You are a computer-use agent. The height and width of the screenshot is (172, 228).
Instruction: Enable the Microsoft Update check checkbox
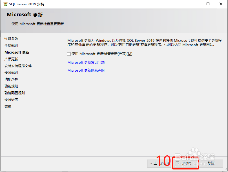coord(69,54)
